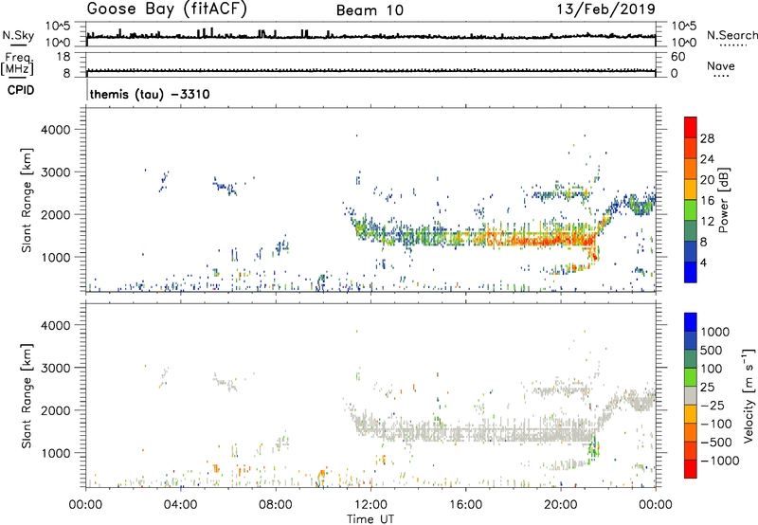Click the "-500" tick on Velocity color bar

(x=715, y=443)
